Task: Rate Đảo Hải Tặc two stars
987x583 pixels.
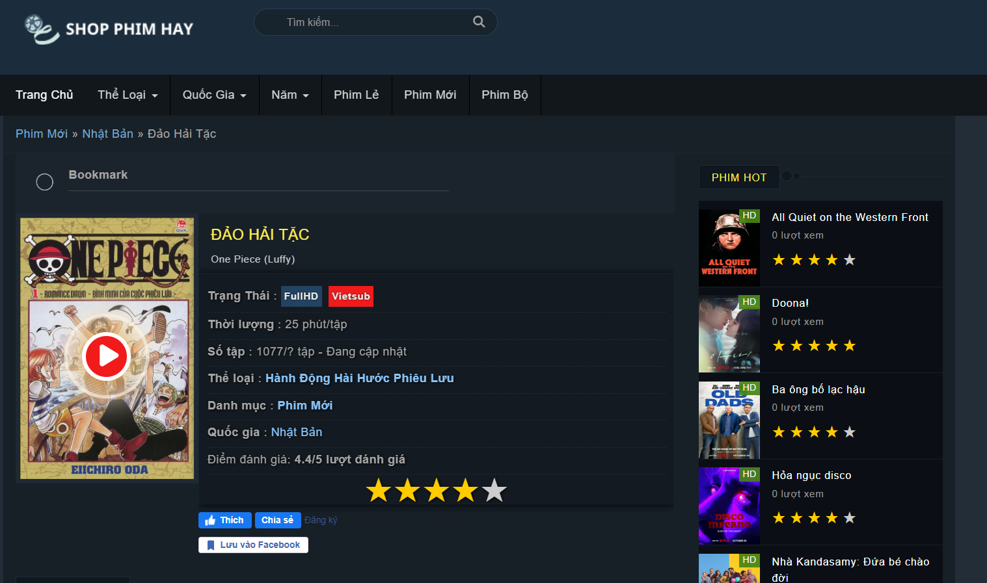Action: 407,491
